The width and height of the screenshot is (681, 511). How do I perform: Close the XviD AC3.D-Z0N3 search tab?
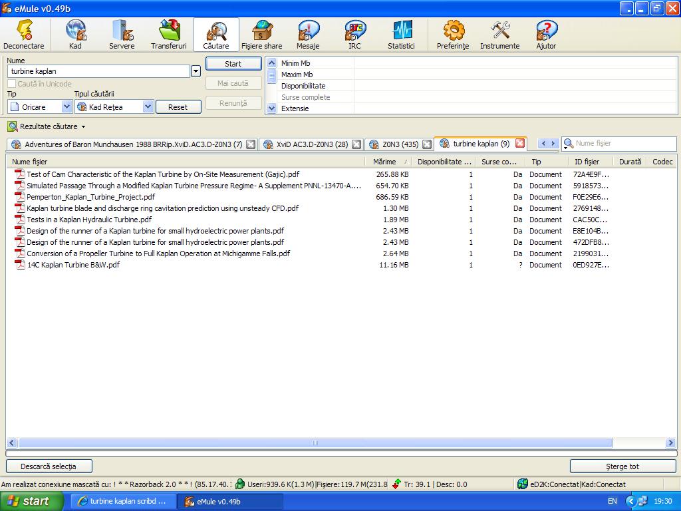(356, 144)
